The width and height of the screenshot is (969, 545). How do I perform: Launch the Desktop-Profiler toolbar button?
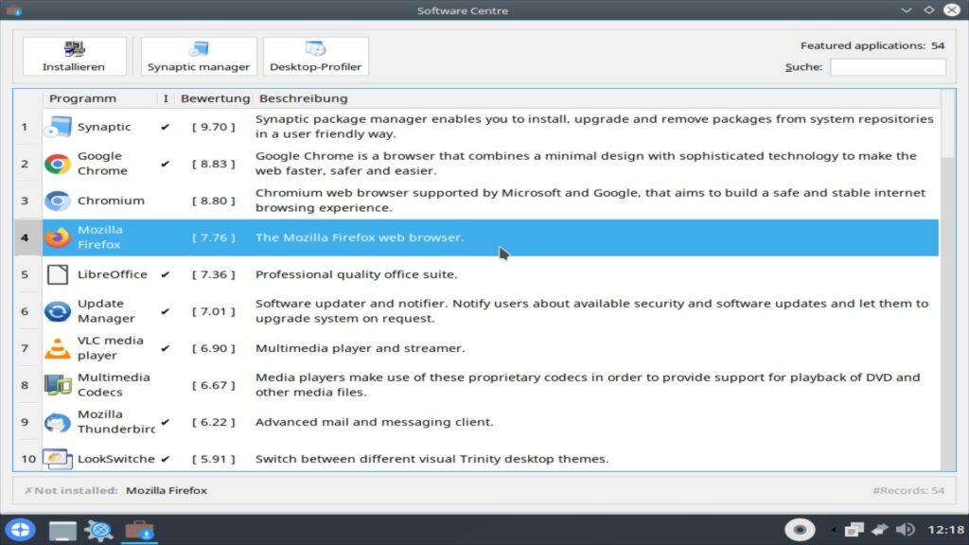[x=316, y=56]
